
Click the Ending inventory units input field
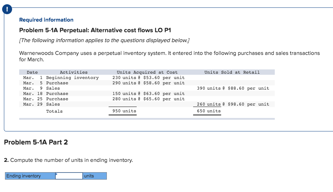point(69,176)
